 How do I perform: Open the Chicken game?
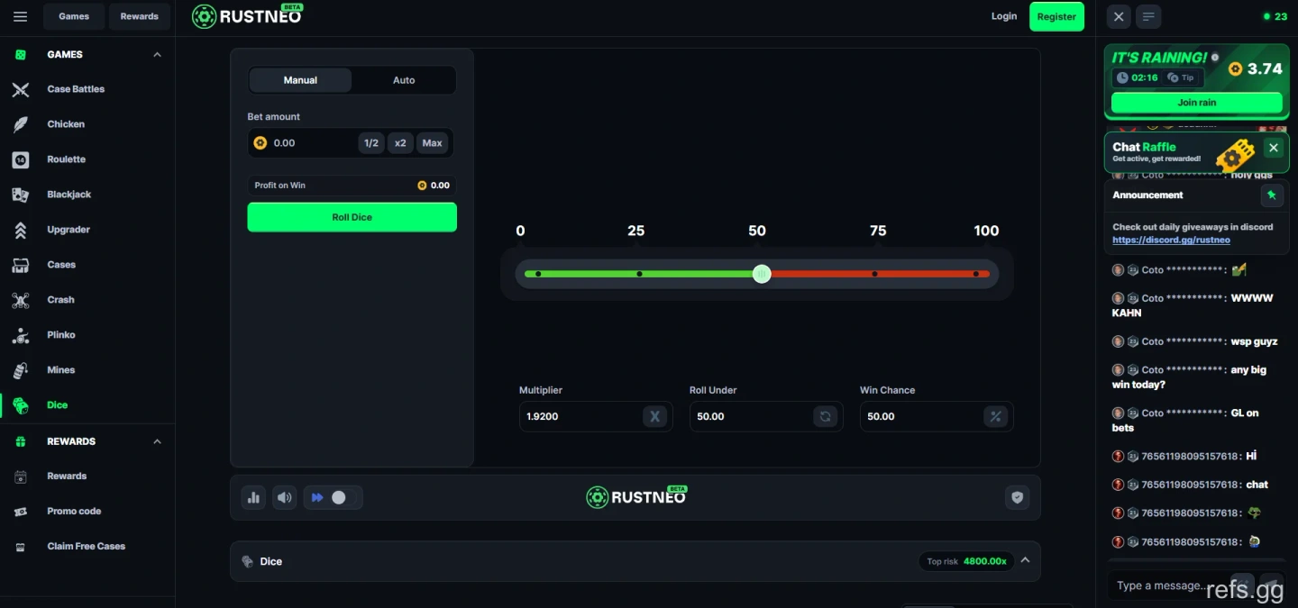(x=66, y=124)
